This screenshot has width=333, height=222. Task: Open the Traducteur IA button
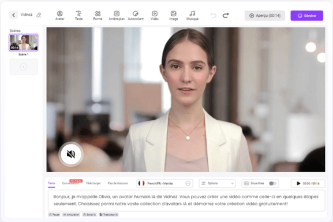click(108, 214)
